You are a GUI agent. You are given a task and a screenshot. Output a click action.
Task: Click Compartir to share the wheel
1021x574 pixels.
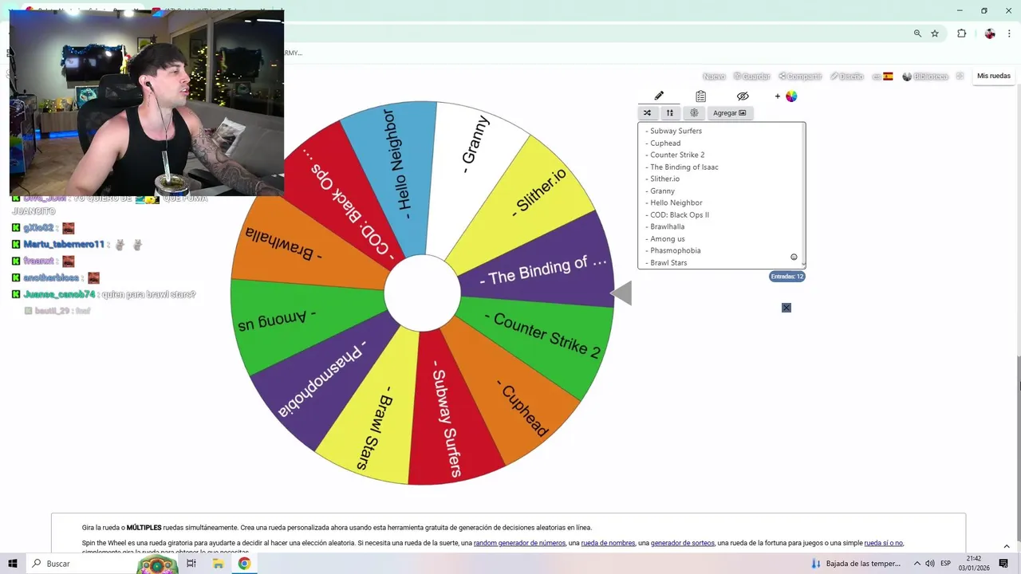click(x=800, y=77)
